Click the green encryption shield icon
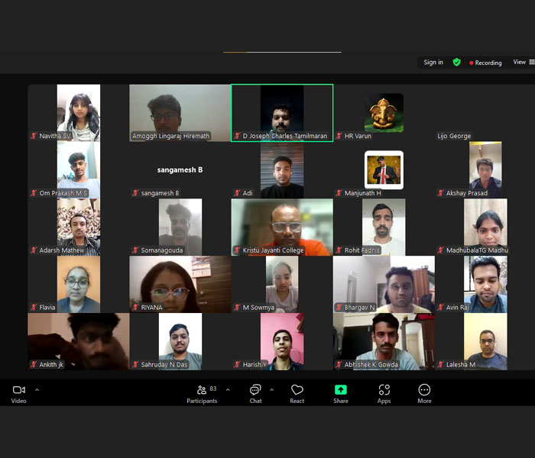The height and width of the screenshot is (458, 535). point(456,62)
